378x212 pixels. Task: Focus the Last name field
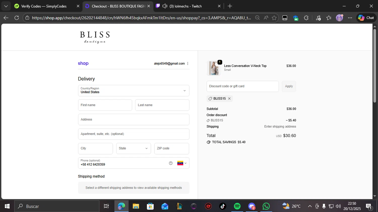pyautogui.click(x=162, y=105)
